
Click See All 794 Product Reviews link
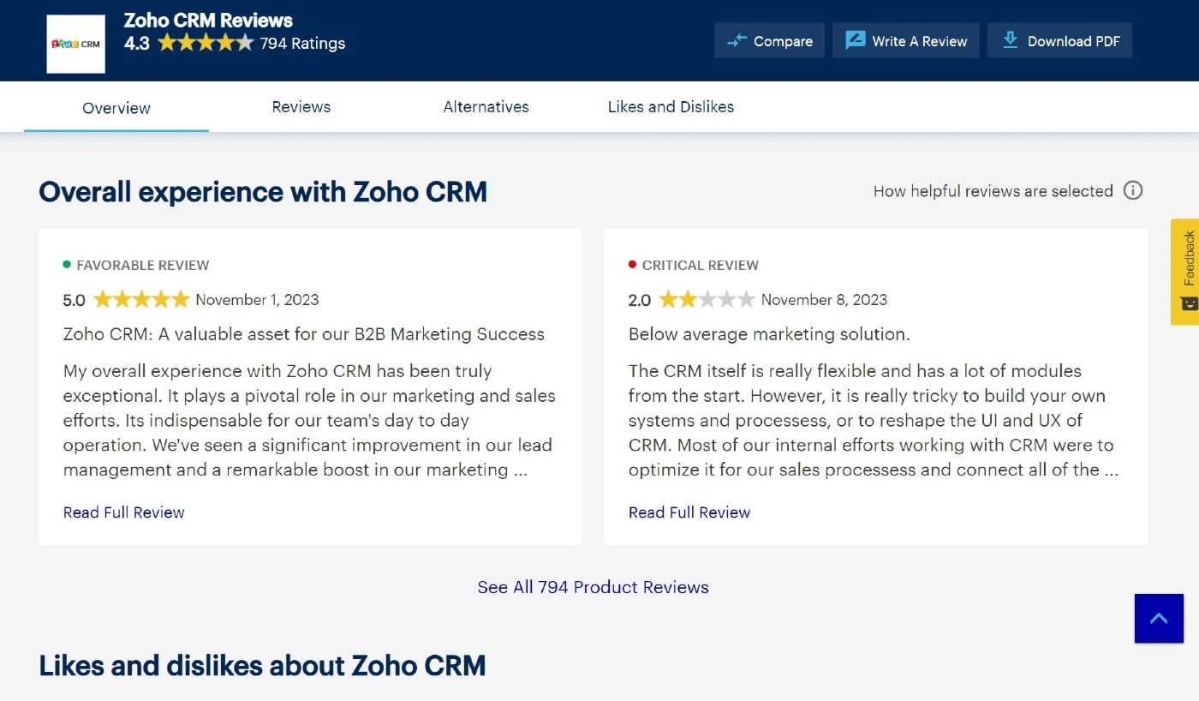pyautogui.click(x=593, y=587)
